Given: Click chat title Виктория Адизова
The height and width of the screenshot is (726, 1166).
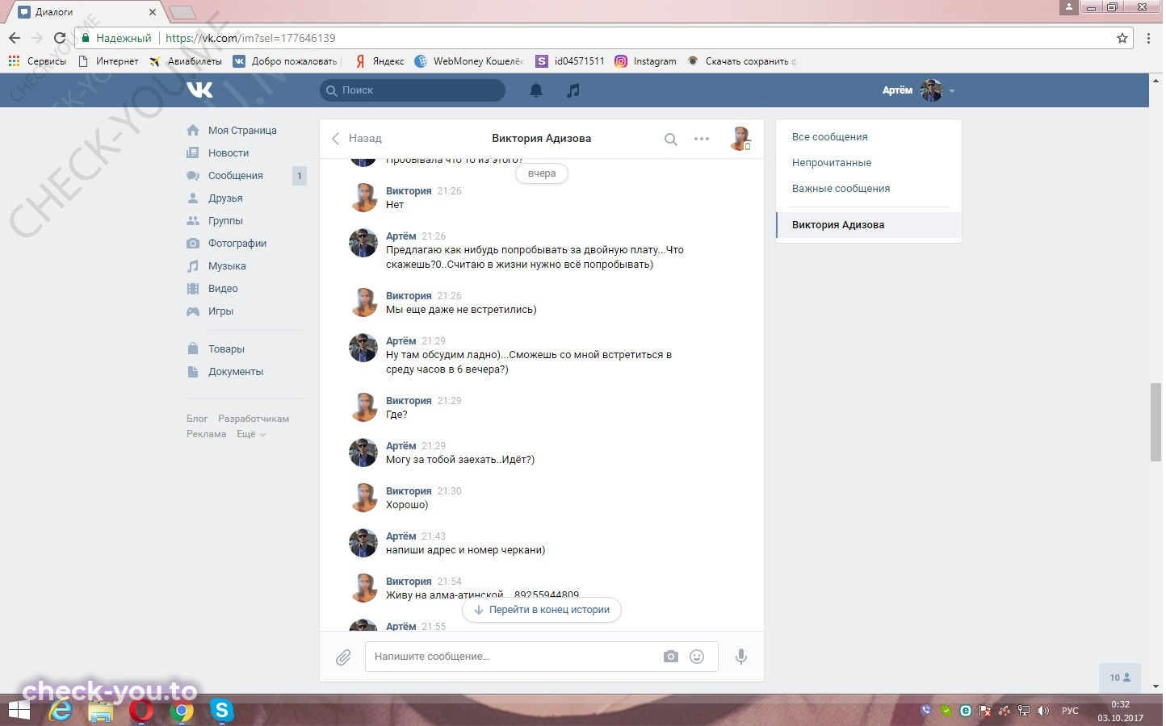Looking at the screenshot, I should pyautogui.click(x=541, y=139).
